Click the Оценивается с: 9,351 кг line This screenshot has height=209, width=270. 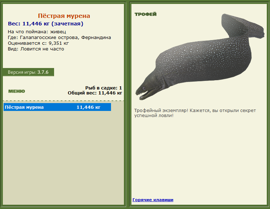tap(38, 43)
